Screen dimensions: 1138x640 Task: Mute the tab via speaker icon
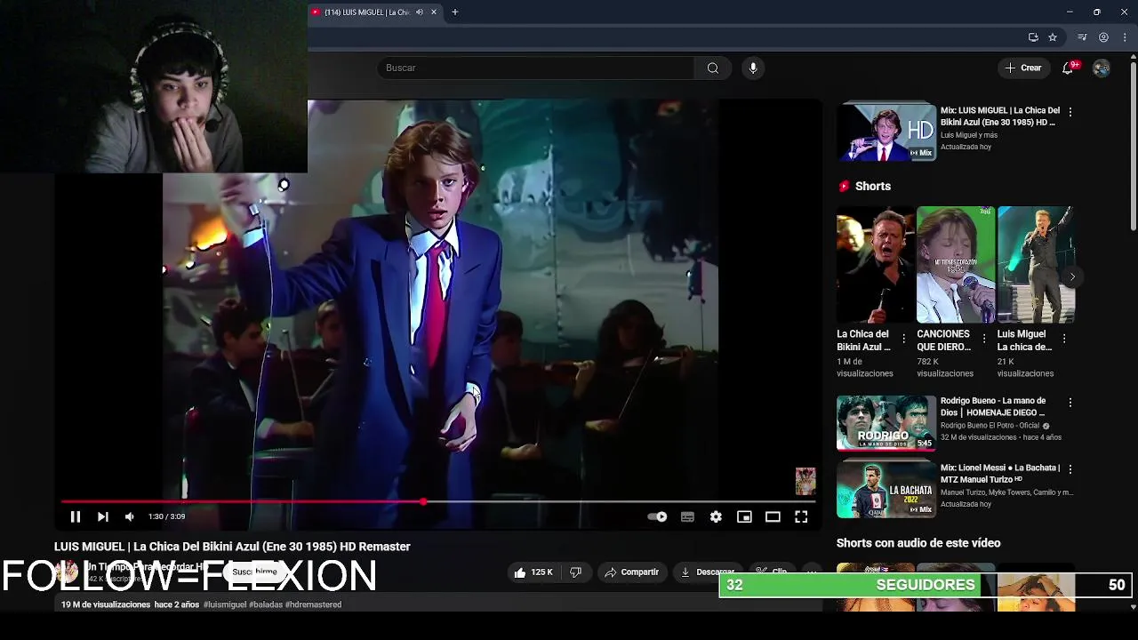pos(420,12)
